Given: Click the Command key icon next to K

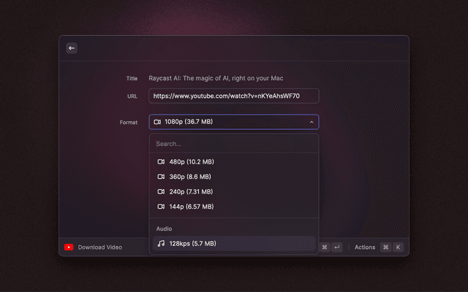Looking at the screenshot, I should point(386,247).
